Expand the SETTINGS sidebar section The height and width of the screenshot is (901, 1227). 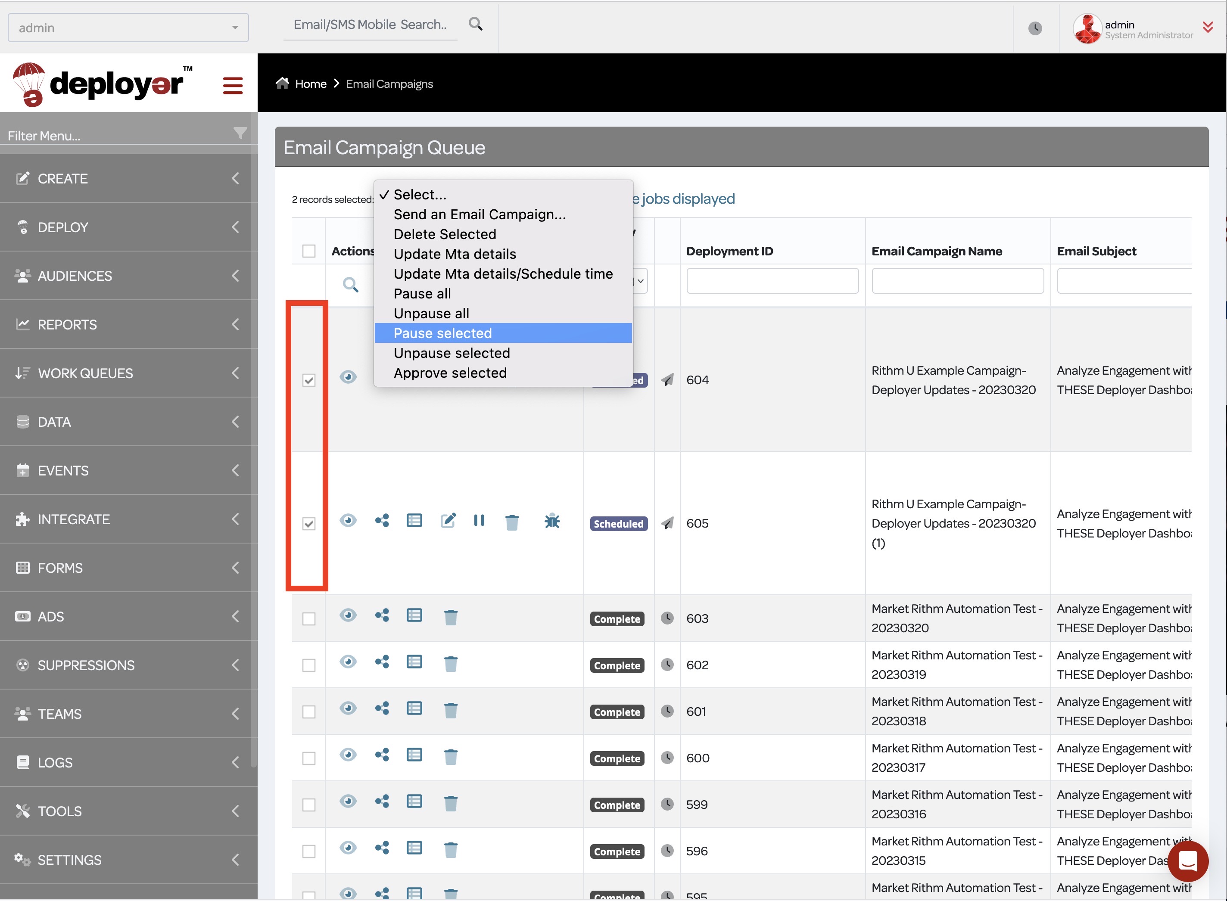coord(129,860)
